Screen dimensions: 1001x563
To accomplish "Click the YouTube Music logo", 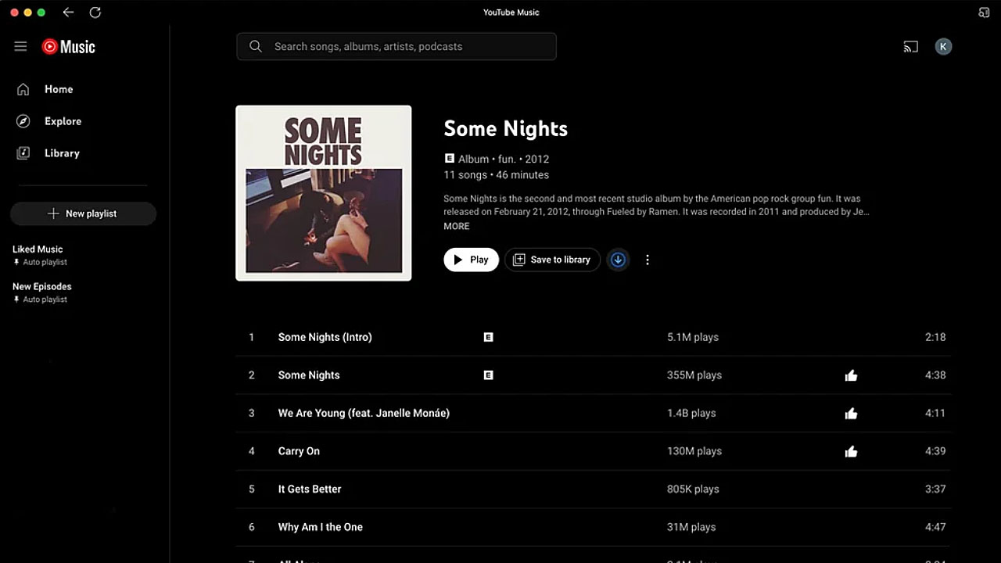I will (x=69, y=47).
